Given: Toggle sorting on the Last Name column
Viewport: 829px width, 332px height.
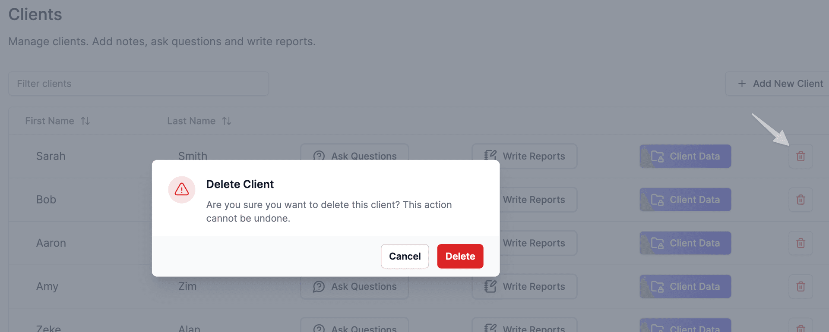Looking at the screenshot, I should click(226, 121).
